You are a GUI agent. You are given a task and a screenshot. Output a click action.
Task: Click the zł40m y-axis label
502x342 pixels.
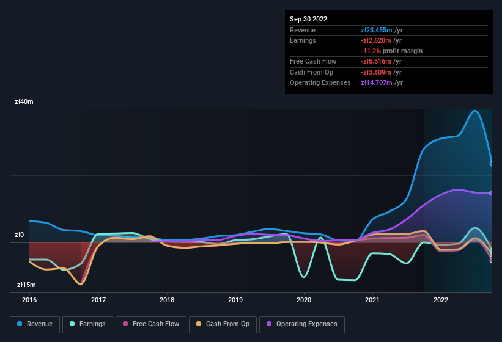(24, 101)
